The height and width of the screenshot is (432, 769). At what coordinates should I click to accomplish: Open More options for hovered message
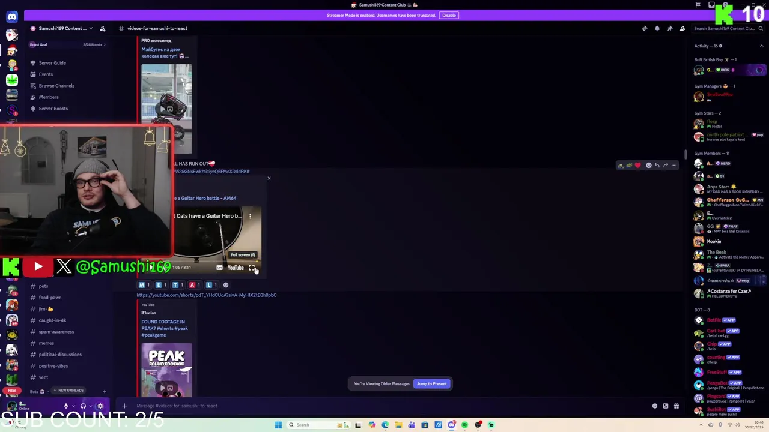(674, 165)
